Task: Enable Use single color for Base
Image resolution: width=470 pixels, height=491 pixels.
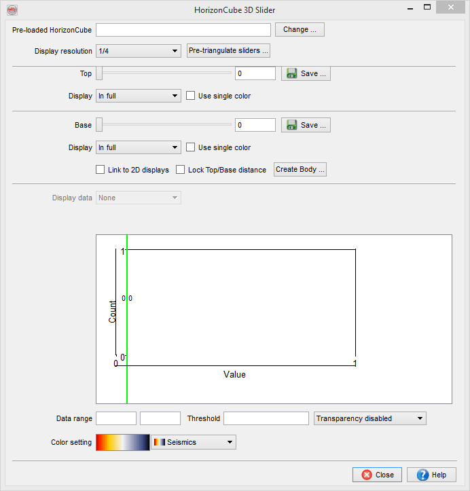Action: click(x=191, y=147)
